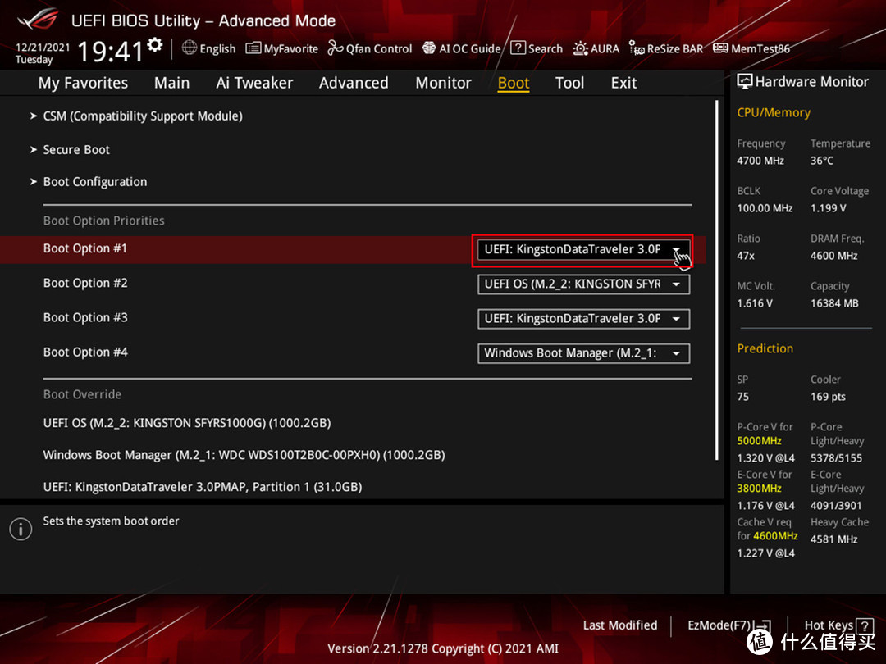Boot override from Windows Boot Manager WDC
Image resolution: width=886 pixels, height=664 pixels.
pyautogui.click(x=244, y=455)
